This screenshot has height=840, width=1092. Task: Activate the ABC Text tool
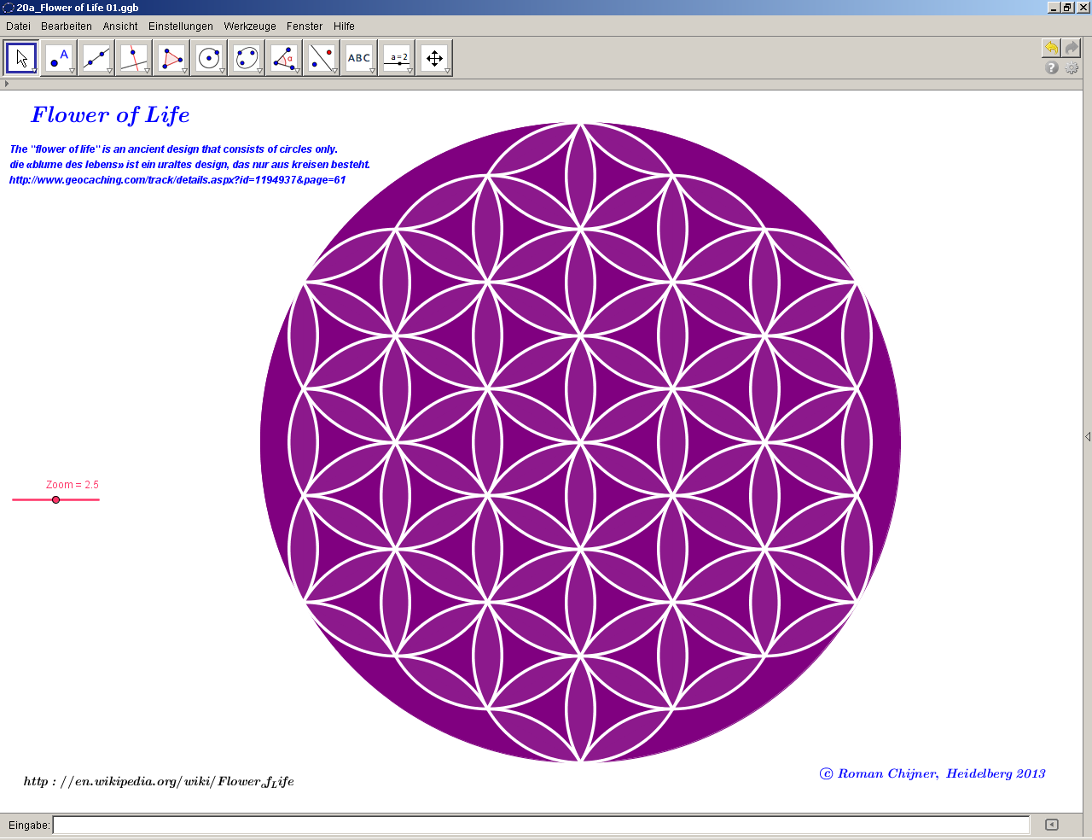point(359,58)
